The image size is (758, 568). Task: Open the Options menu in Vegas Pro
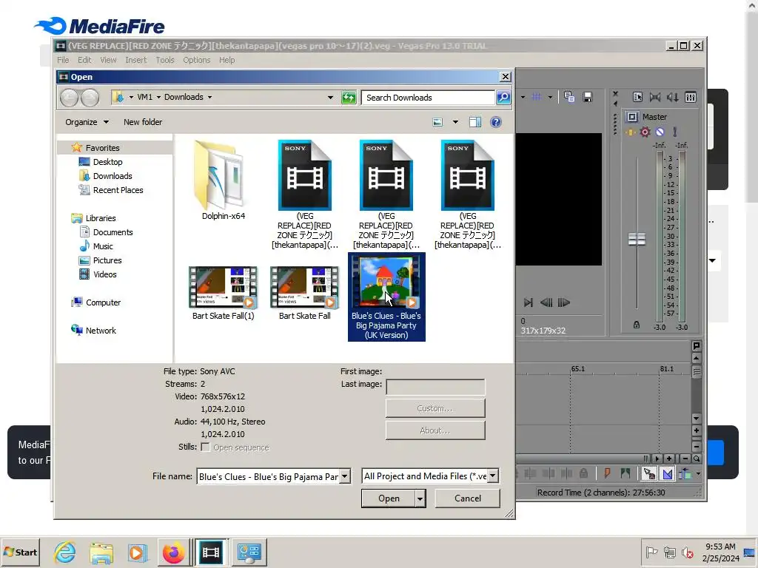[x=197, y=60]
